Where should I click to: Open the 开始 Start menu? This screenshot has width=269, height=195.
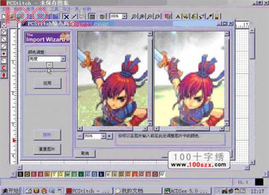(x=11, y=191)
